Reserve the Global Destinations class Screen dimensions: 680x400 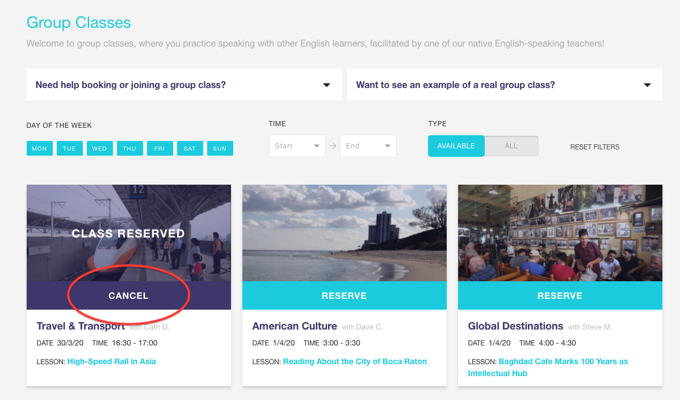point(560,295)
